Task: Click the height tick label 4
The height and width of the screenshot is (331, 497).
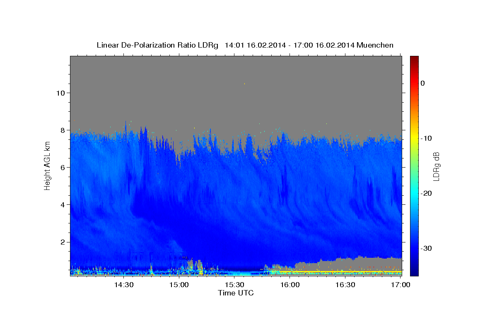Action: [62, 204]
